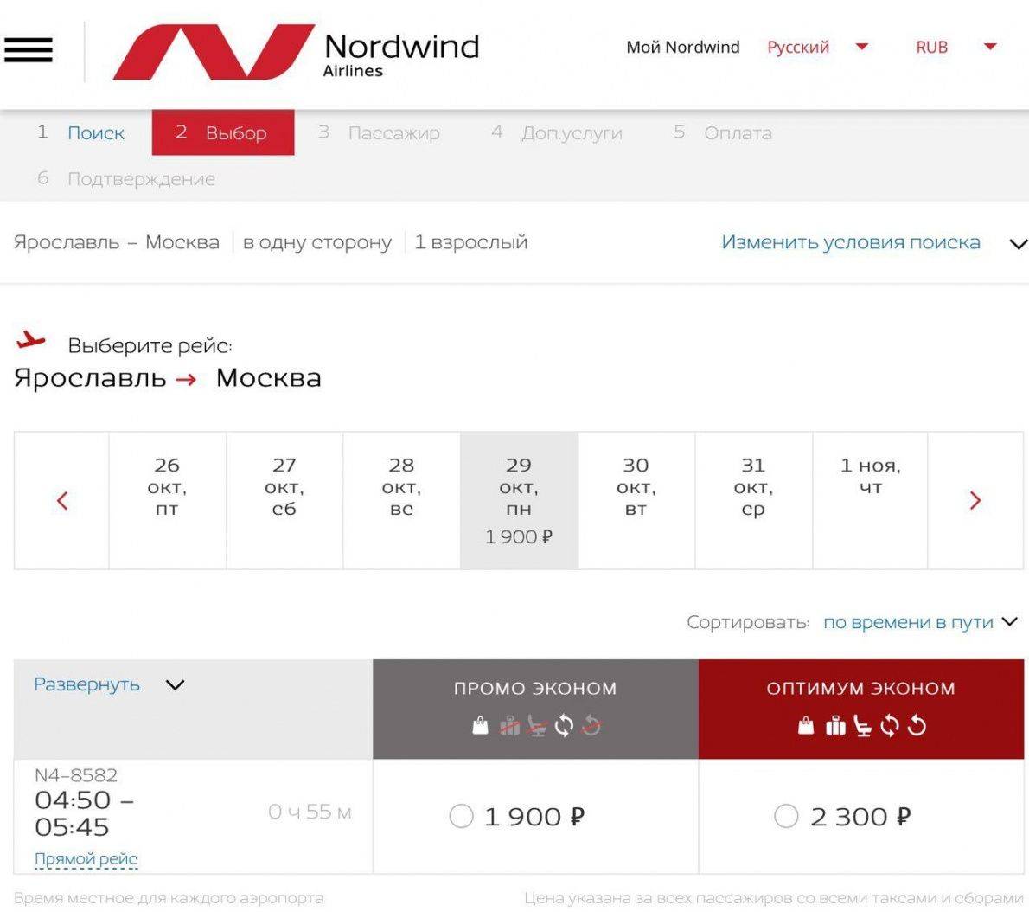Select date 28 окт, вс
Viewport: 1029px width, 912px height.
pyautogui.click(x=401, y=500)
